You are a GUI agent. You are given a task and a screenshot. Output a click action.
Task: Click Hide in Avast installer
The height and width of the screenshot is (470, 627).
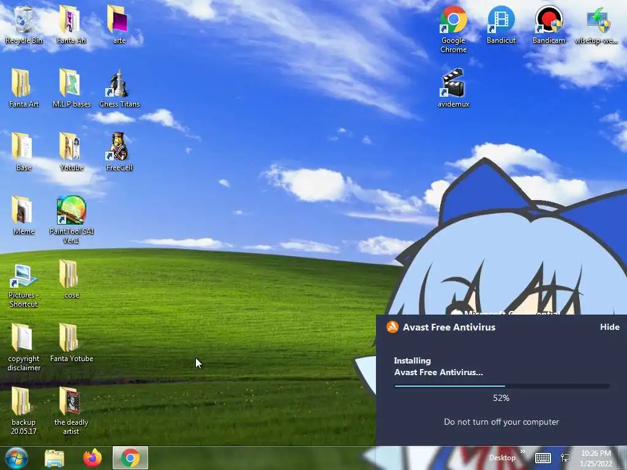coord(609,327)
